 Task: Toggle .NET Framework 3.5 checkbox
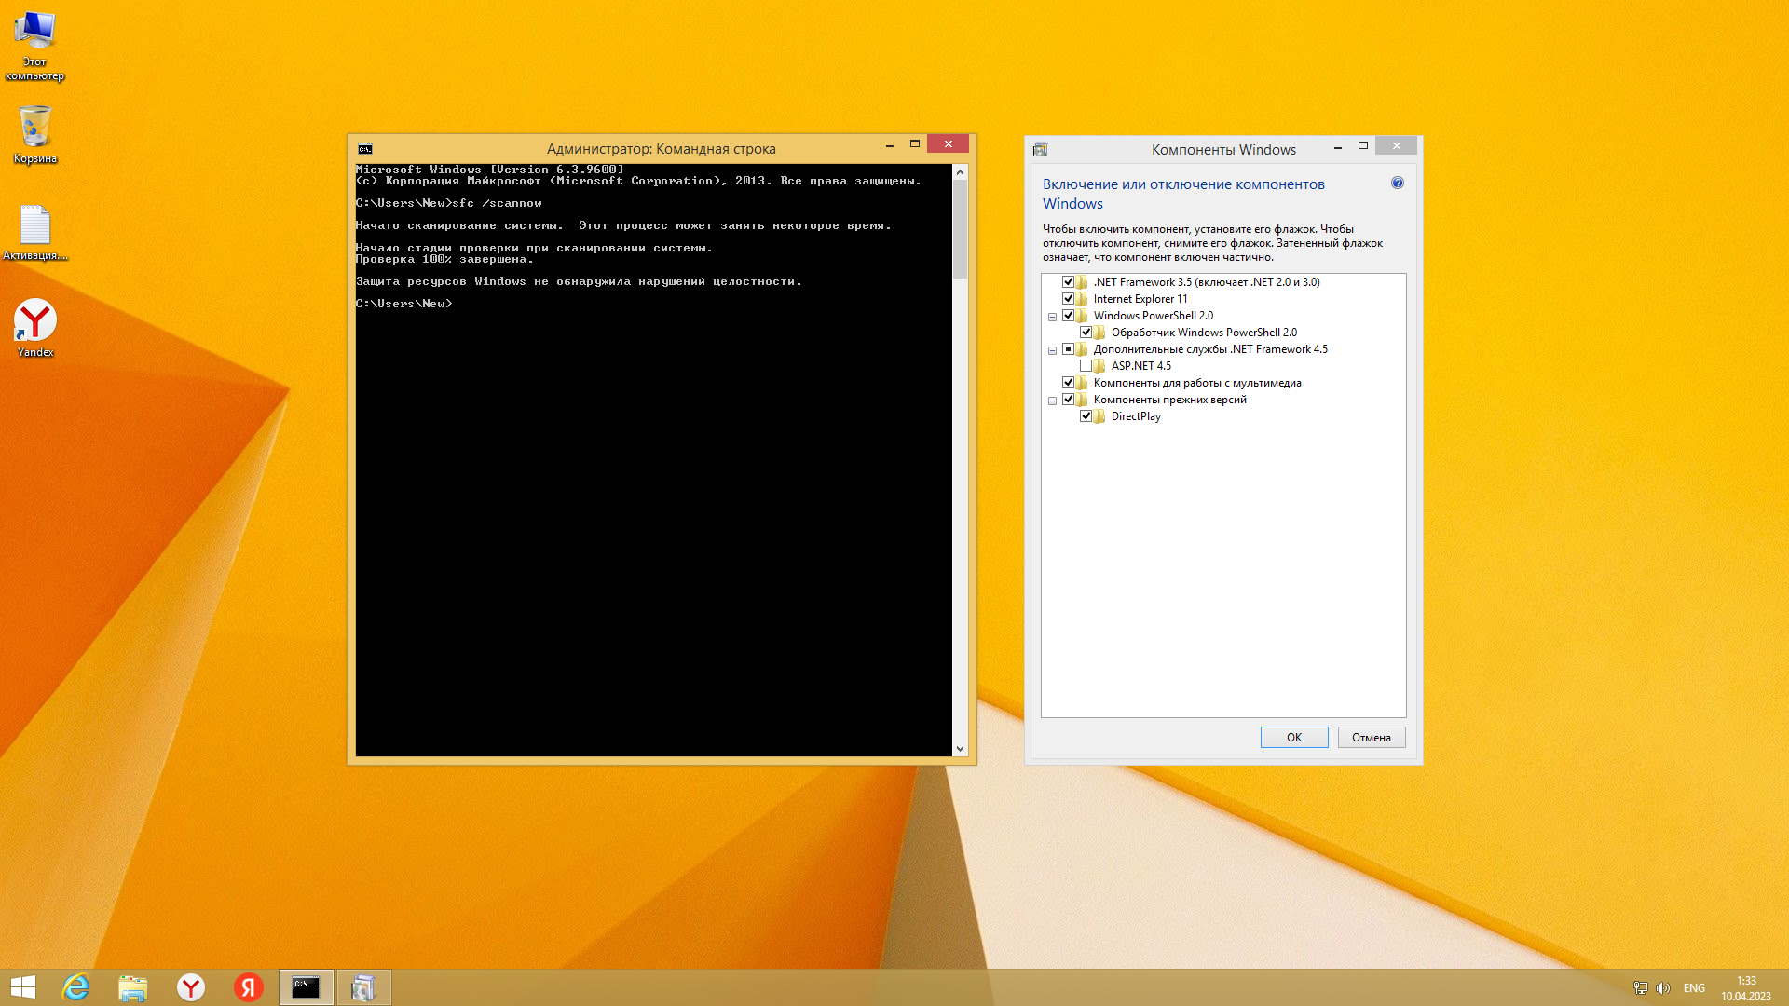pyautogui.click(x=1068, y=282)
